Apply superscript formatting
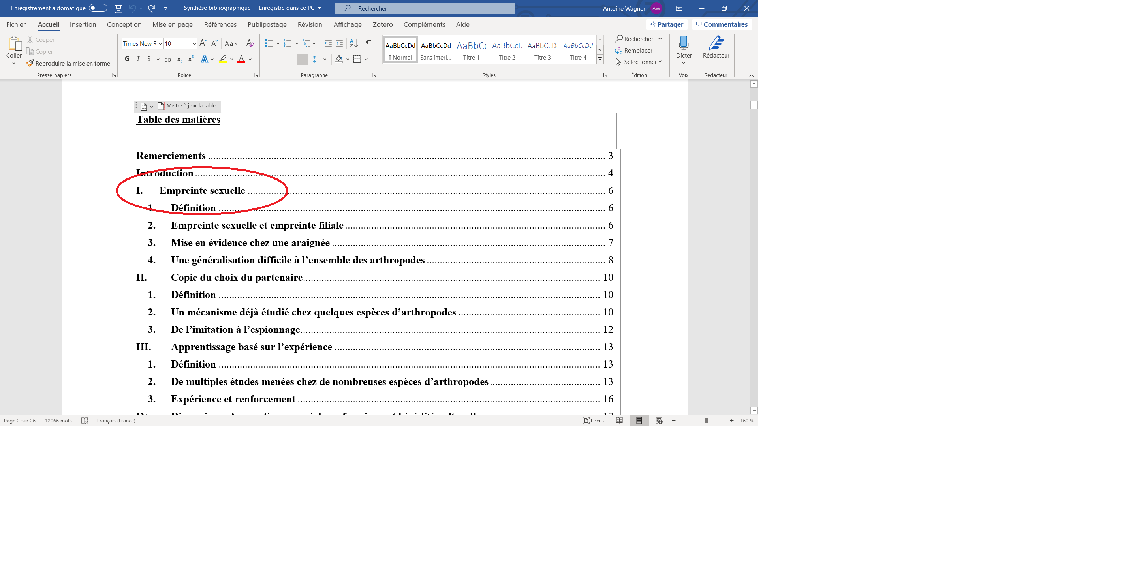Screen dimensions: 1139x582 [191, 59]
